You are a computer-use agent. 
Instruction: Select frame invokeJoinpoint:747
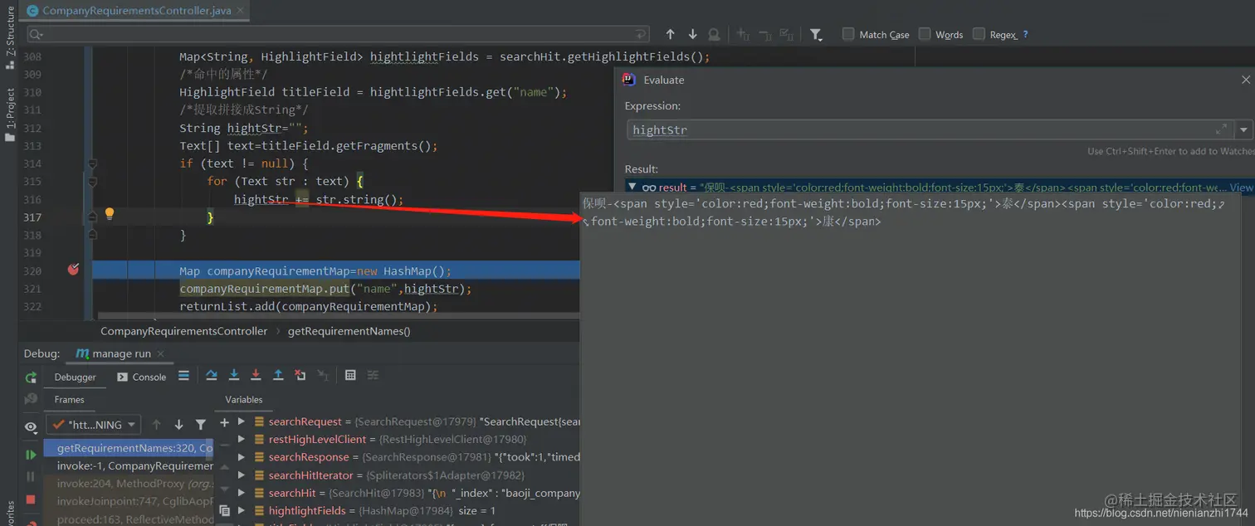click(x=129, y=501)
